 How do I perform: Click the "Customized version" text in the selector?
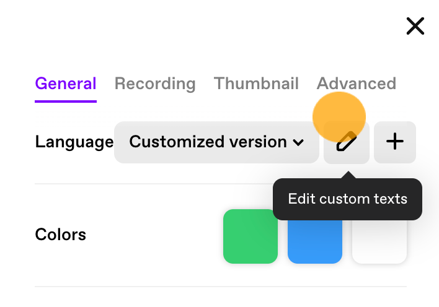[x=208, y=142]
